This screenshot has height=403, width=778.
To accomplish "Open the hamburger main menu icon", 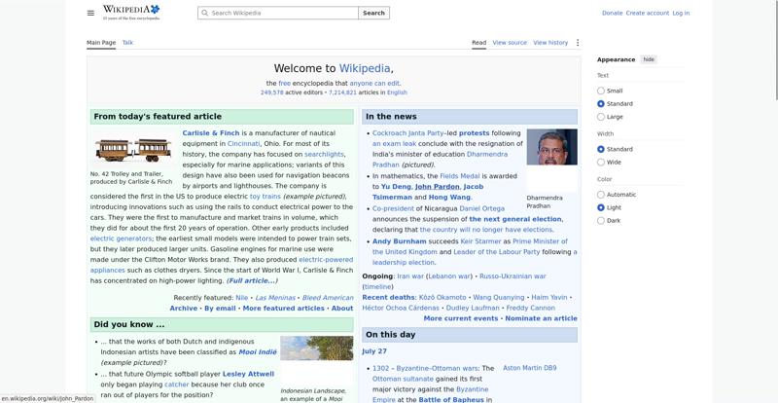I will tap(90, 13).
